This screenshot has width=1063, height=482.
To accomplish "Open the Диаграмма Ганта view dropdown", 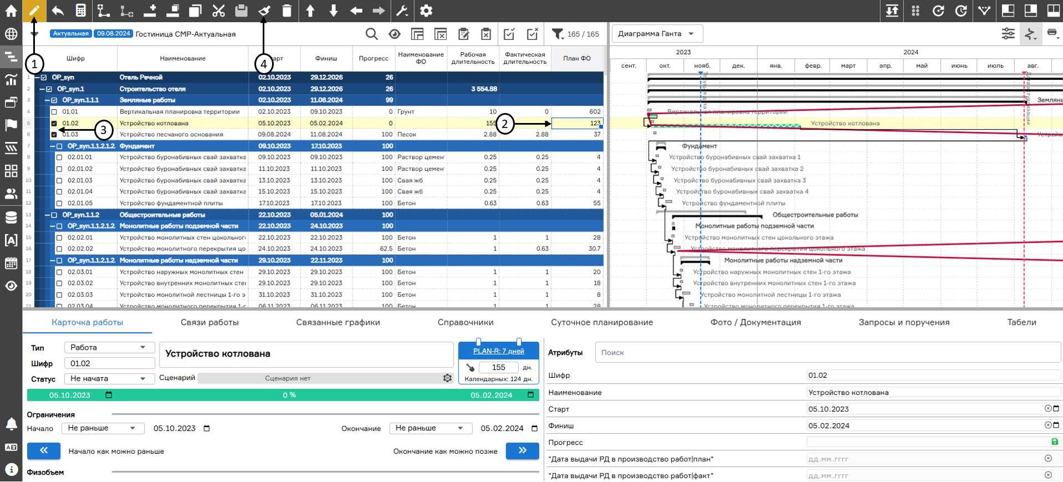I will click(x=657, y=34).
